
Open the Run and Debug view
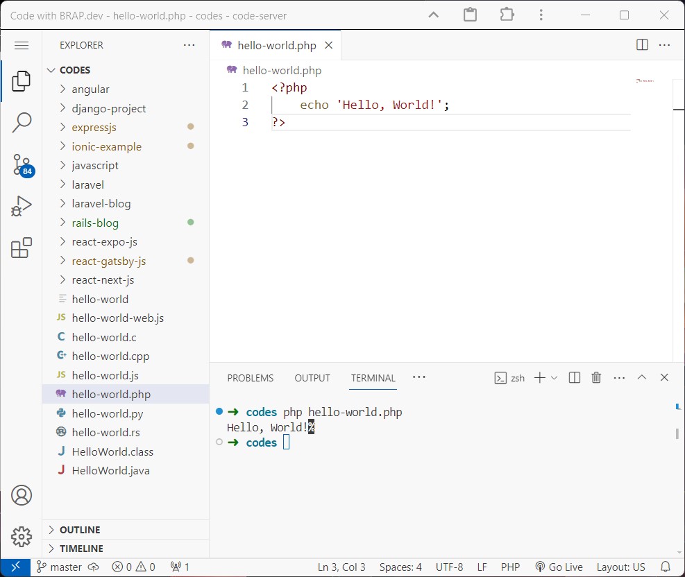coord(21,206)
